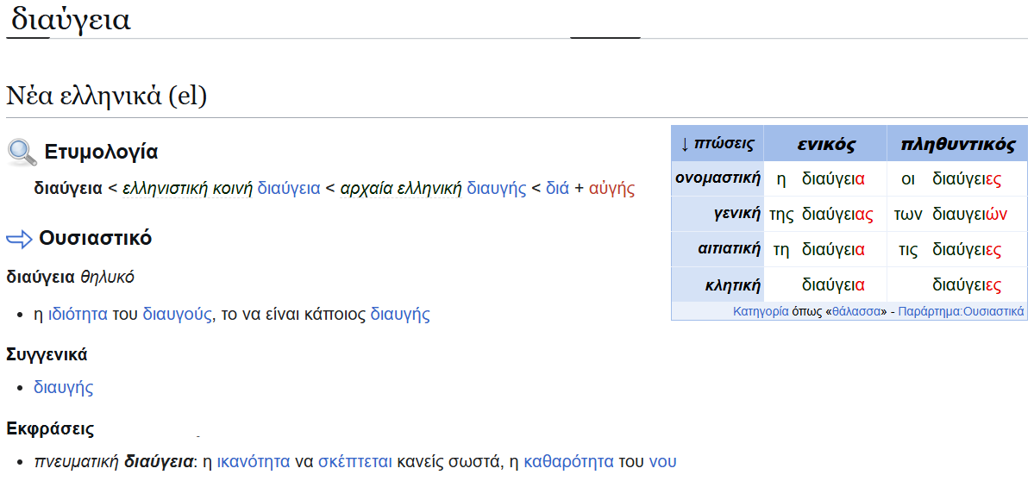Image resolution: width=1034 pixels, height=481 pixels.
Task: Open the blue διαύγεια link in etymology
Action: tap(288, 188)
